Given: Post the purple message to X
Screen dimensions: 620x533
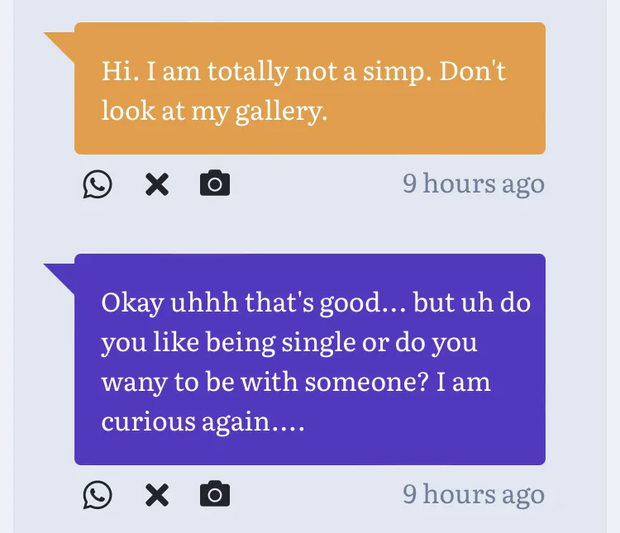Looking at the screenshot, I should (157, 494).
